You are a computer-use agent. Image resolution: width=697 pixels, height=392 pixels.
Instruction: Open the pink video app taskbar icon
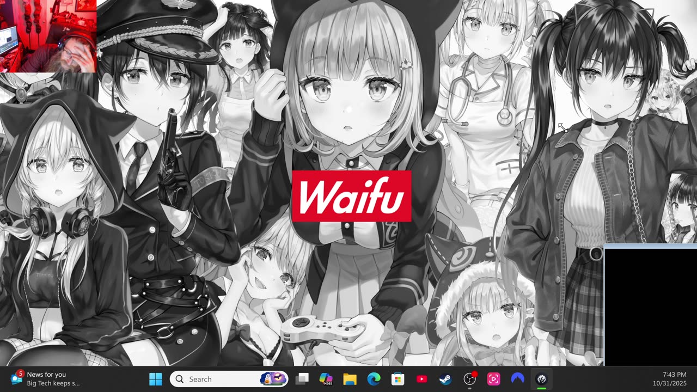493,379
